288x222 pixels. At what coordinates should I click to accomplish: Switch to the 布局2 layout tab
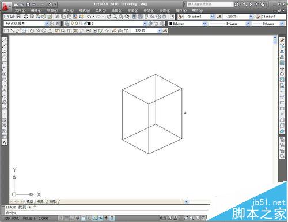[53, 201]
